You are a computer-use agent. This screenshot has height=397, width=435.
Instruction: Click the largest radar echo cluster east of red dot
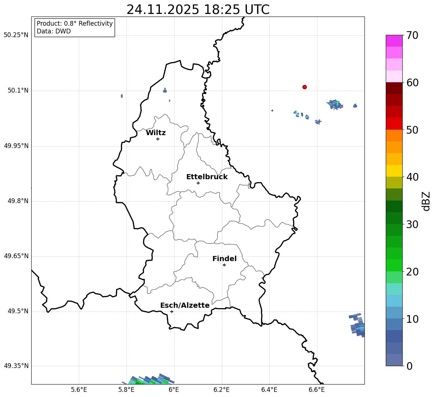click(x=335, y=105)
